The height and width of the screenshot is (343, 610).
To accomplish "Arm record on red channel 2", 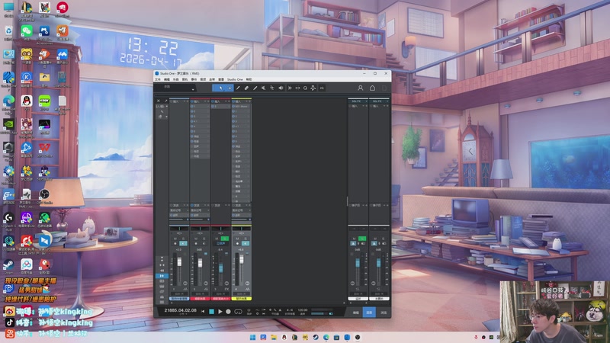I will [x=196, y=243].
